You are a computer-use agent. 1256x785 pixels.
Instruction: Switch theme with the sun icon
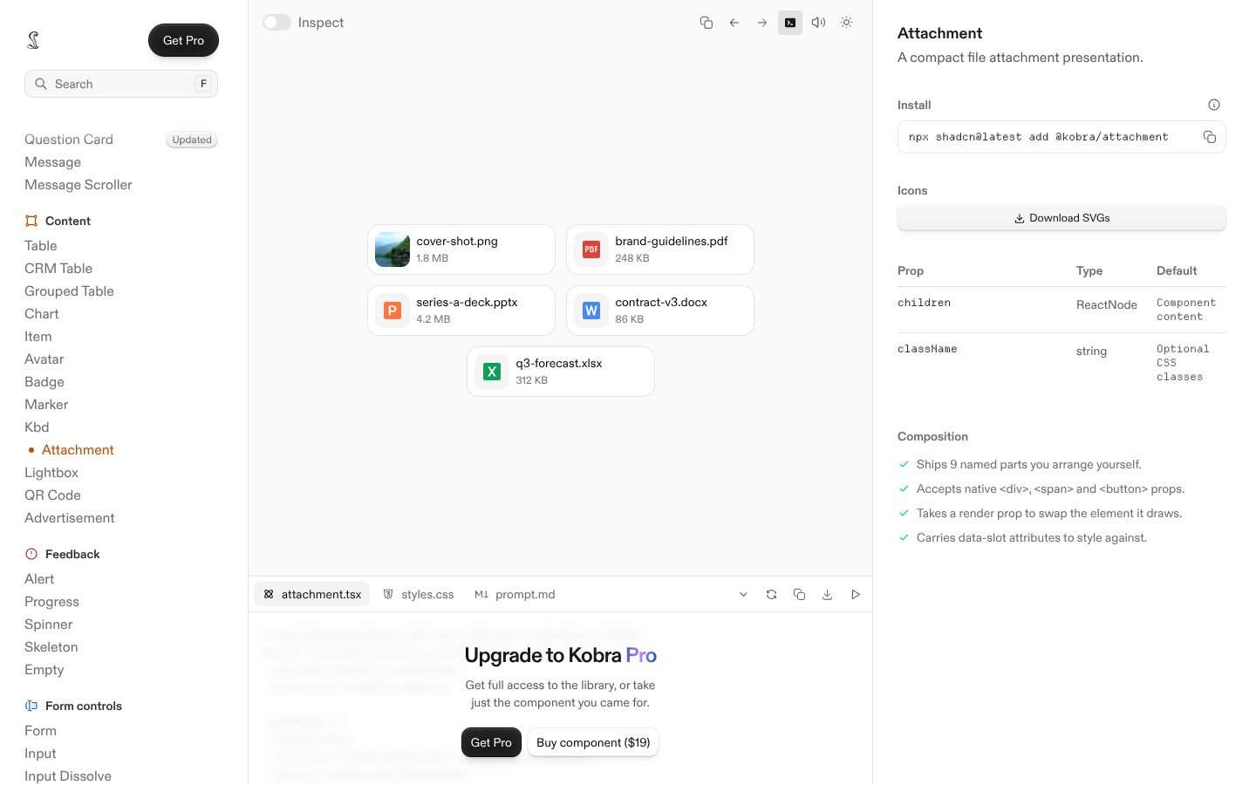coord(846,23)
